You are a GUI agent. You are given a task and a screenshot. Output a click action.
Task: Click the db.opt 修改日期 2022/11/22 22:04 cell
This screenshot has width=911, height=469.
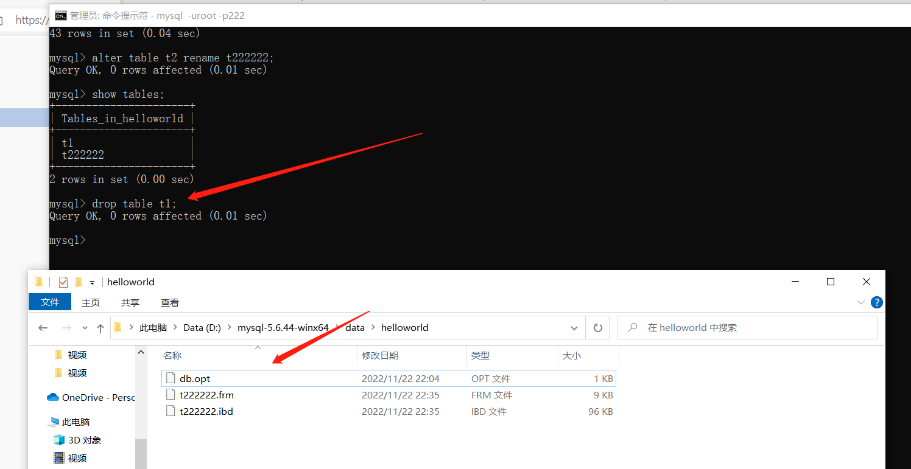tap(401, 378)
